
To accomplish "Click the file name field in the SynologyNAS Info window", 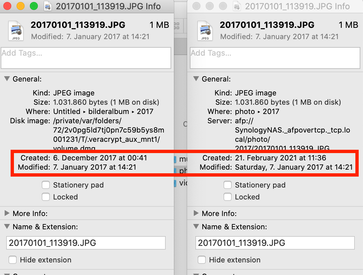I will coord(275,243).
